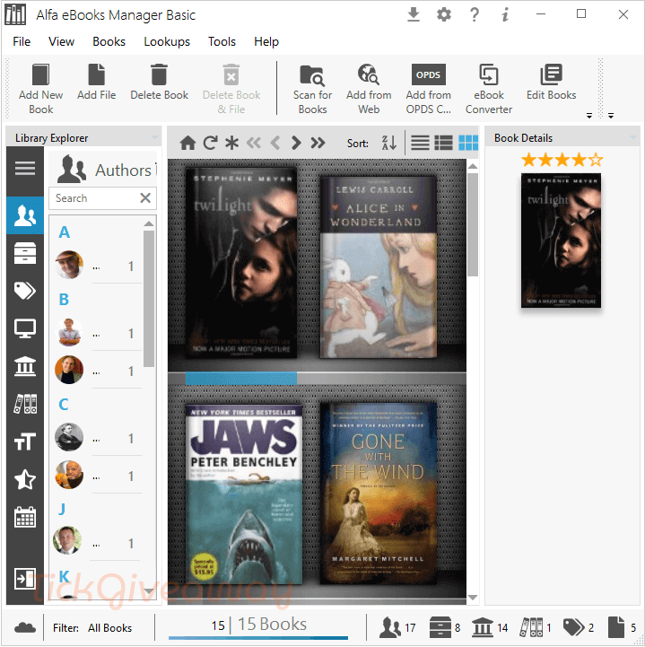Open Scan for Books tool

[x=312, y=89]
